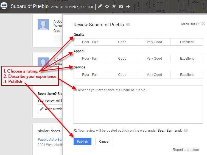The width and height of the screenshot is (207, 155).
Task: Set Appeal rating to Good
Action: 122,59
